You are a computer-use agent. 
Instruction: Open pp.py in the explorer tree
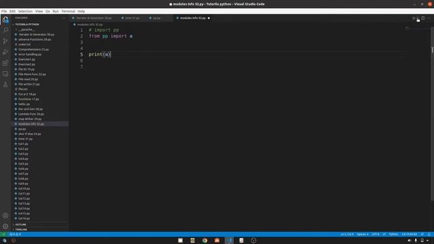pyautogui.click(x=22, y=129)
